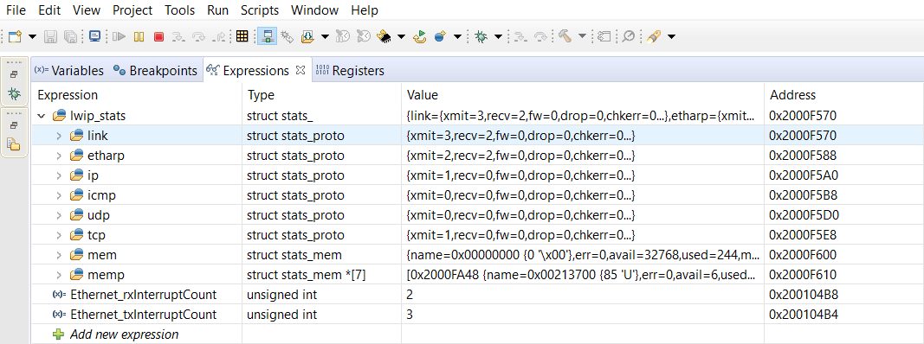924x344 pixels.
Task: Select the Ethernet_rxInterruptCount value cell
Action: click(582, 295)
